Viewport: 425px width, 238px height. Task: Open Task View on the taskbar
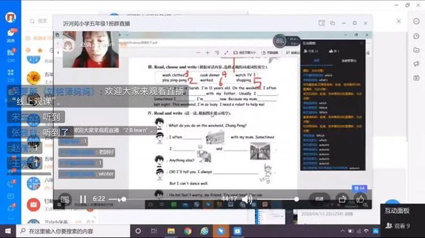(x=154, y=231)
